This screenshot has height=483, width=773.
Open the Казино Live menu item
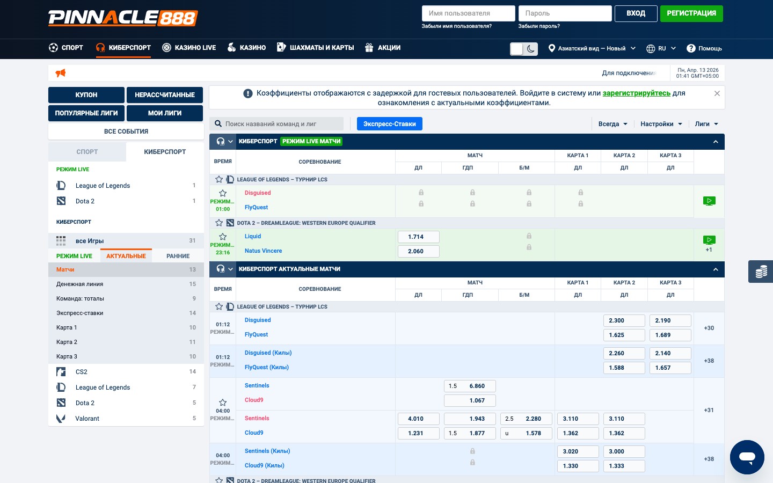coord(189,48)
